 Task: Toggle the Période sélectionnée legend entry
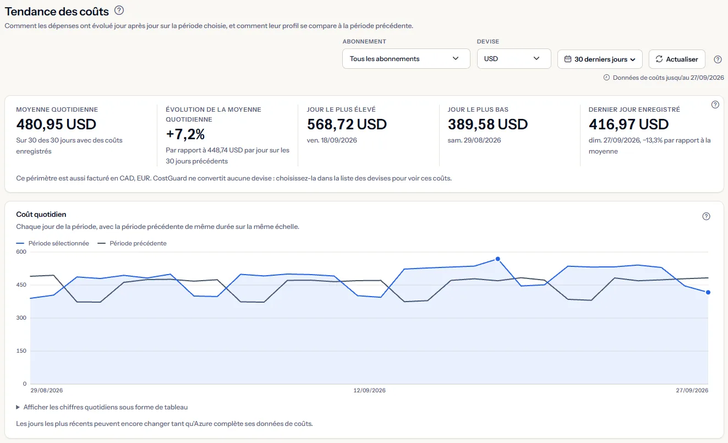(53, 243)
